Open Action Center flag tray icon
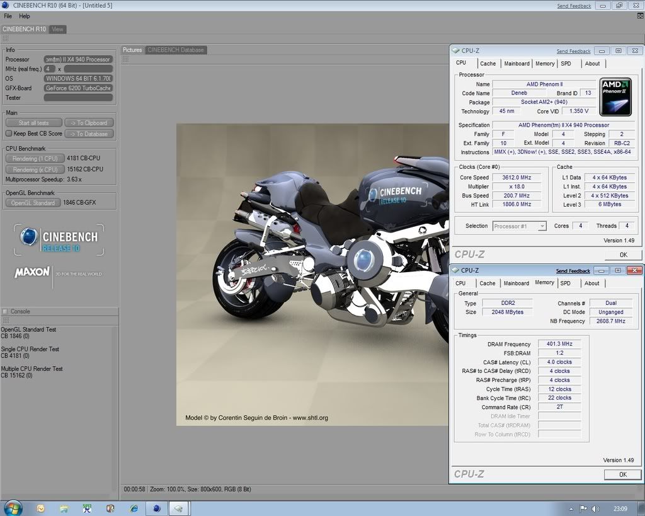Image resolution: width=645 pixels, height=516 pixels. pyautogui.click(x=583, y=508)
